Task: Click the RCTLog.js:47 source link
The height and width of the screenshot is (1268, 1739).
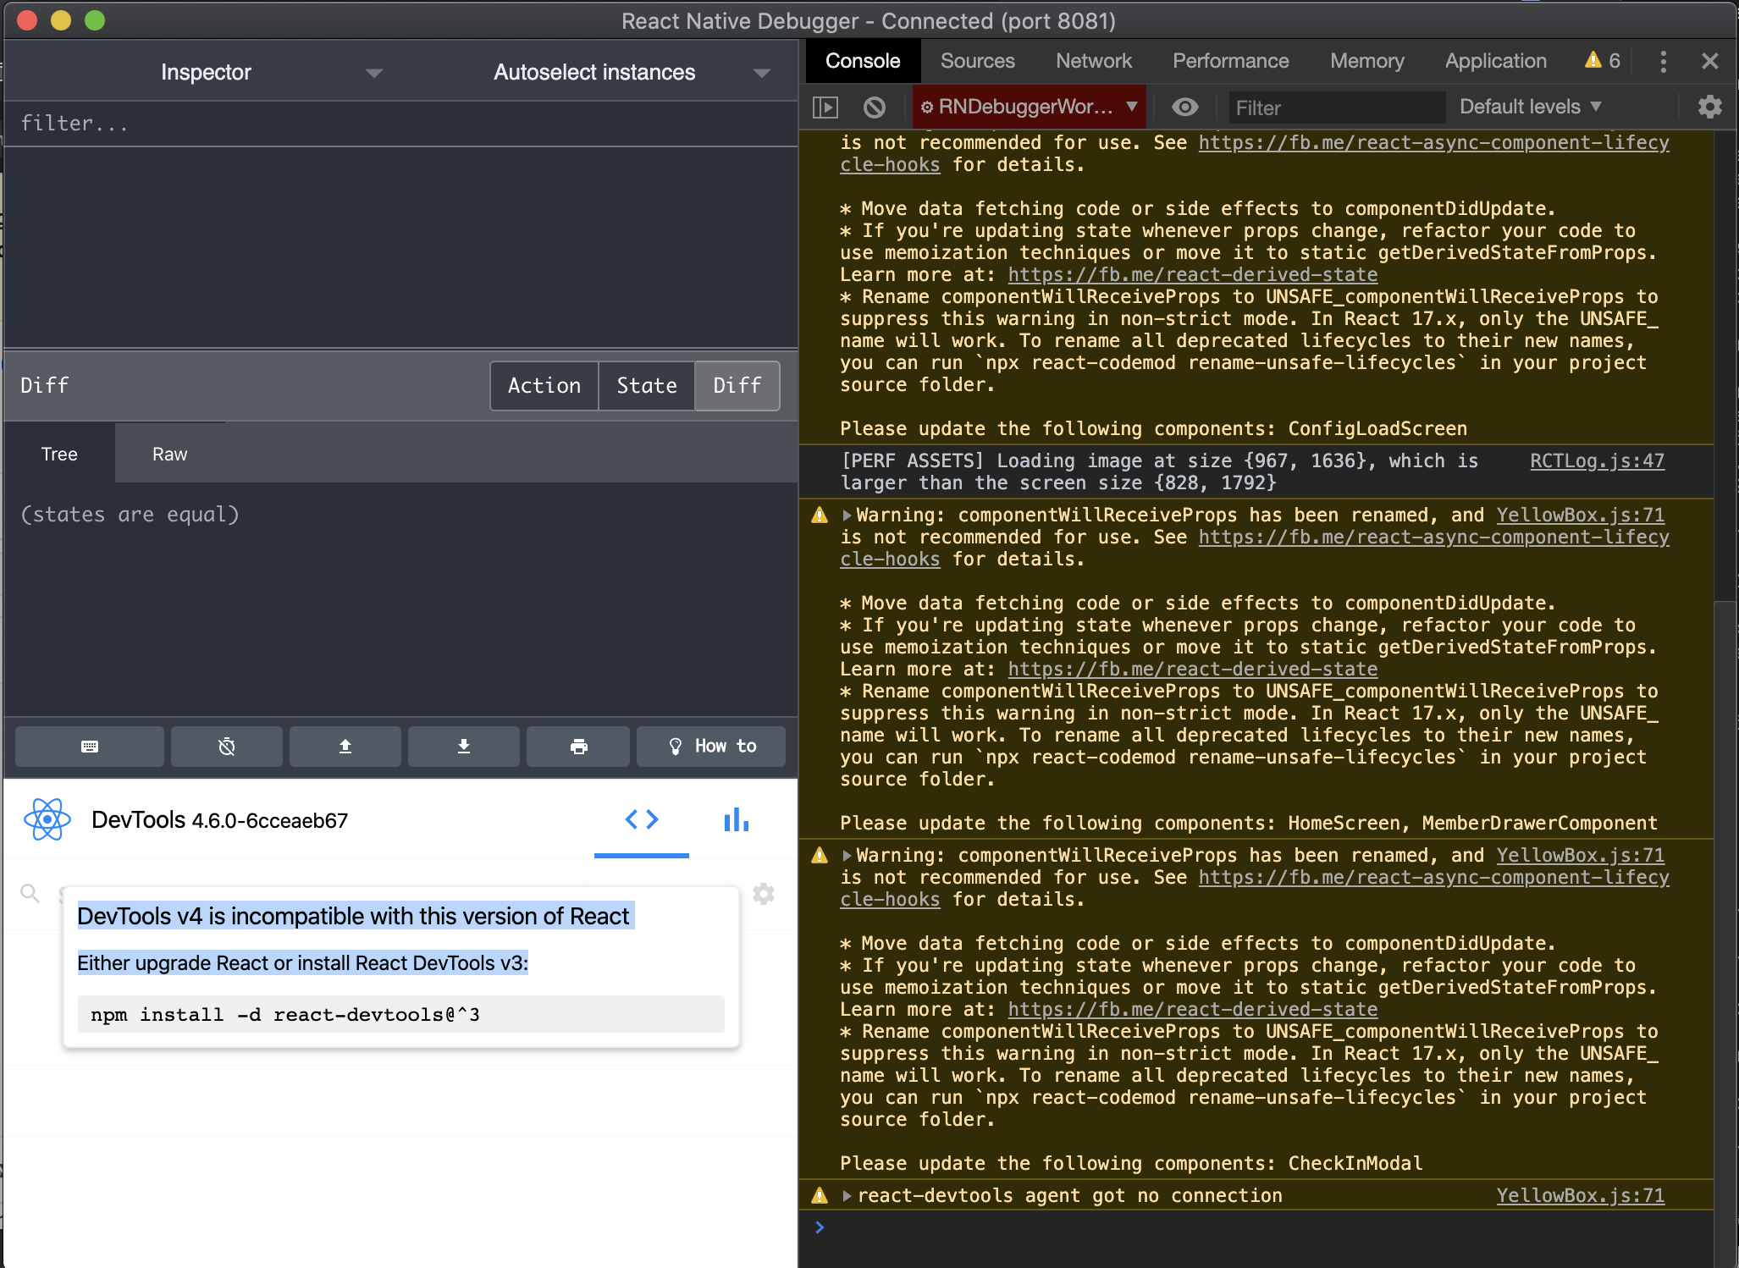Action: tap(1597, 460)
